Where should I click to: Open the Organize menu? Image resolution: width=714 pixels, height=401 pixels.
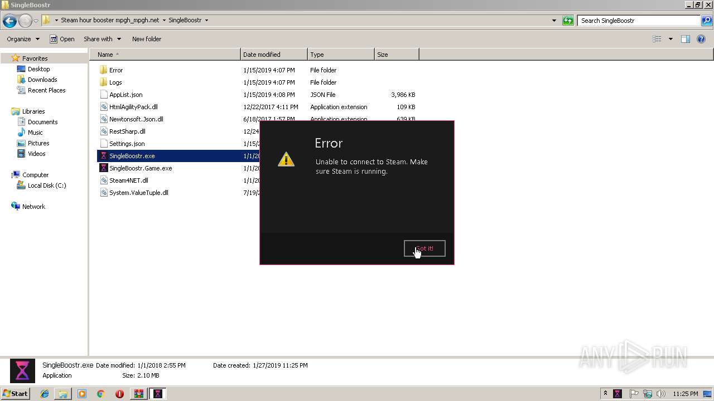[x=23, y=39]
